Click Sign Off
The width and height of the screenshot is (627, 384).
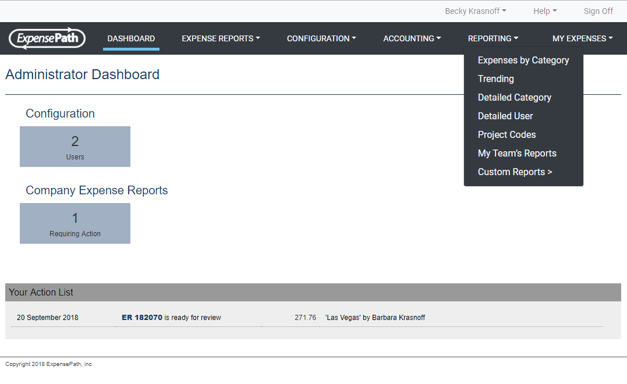point(598,10)
